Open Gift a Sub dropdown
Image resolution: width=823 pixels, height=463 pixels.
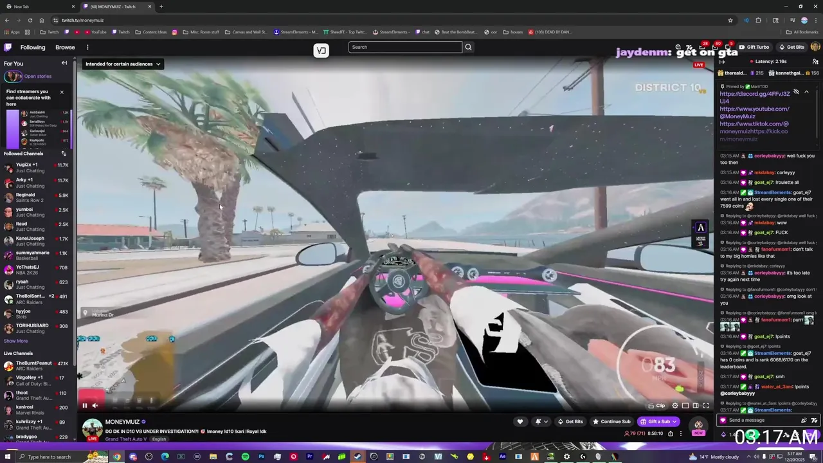coord(658,422)
